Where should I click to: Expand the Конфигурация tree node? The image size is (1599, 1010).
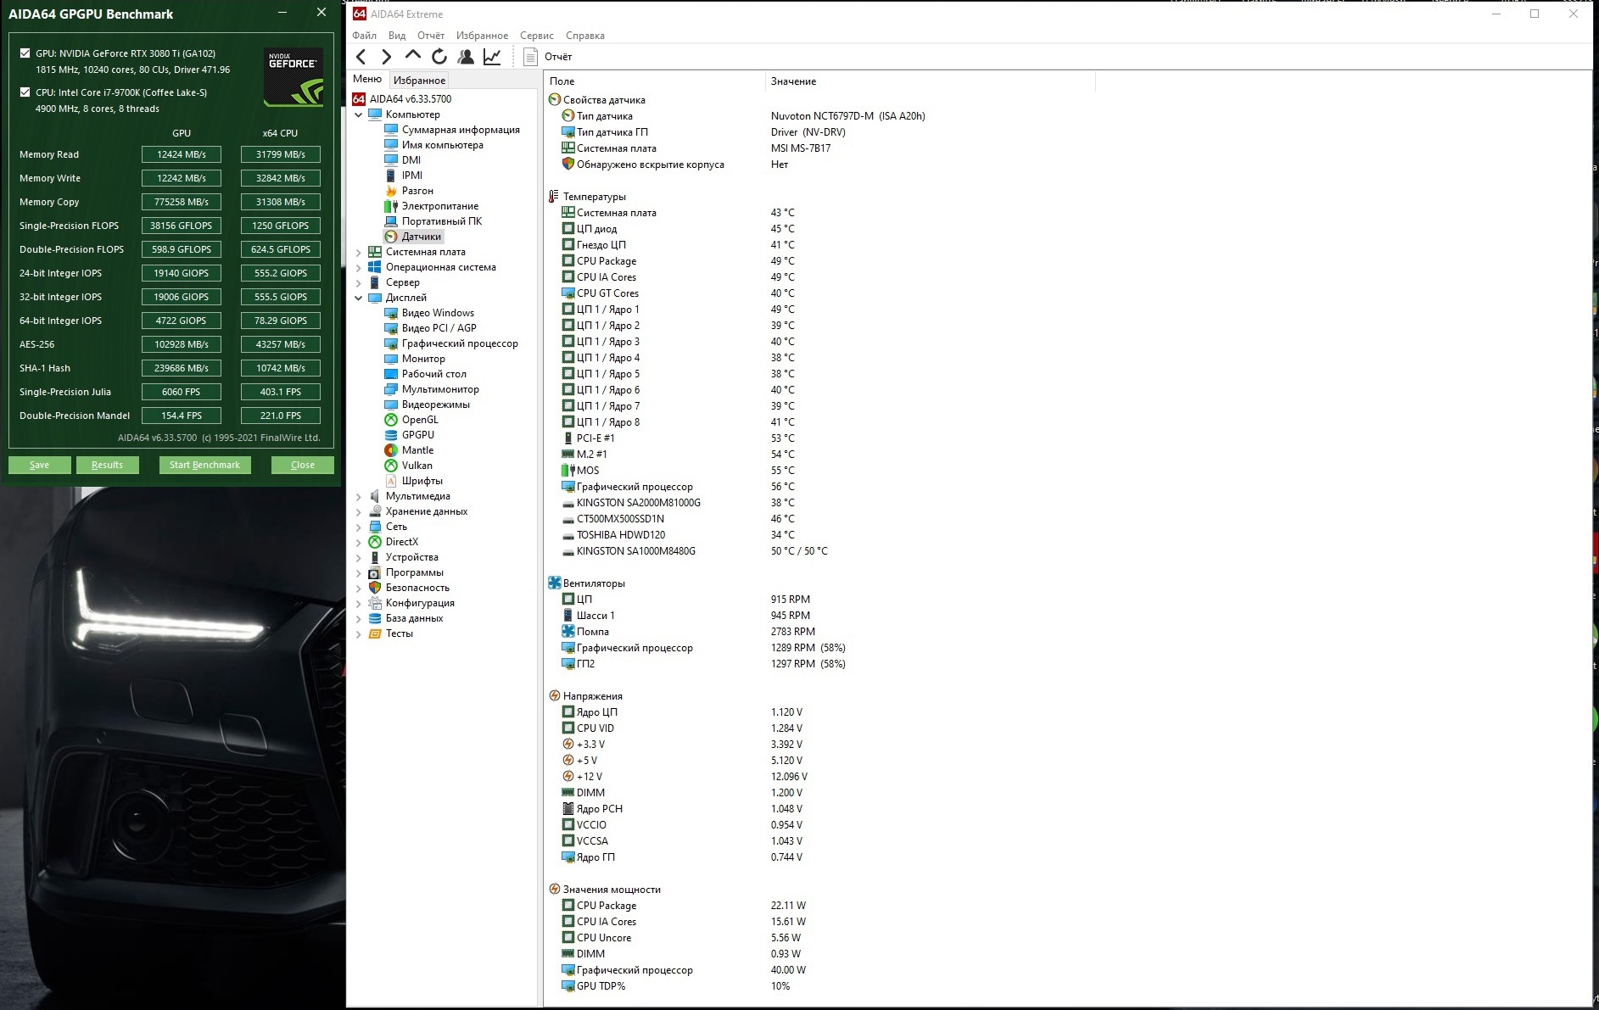coord(359,603)
